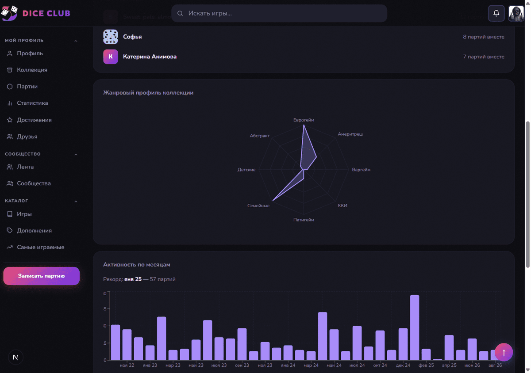Collapse the Сообщество section
The image size is (531, 373).
tap(76, 154)
